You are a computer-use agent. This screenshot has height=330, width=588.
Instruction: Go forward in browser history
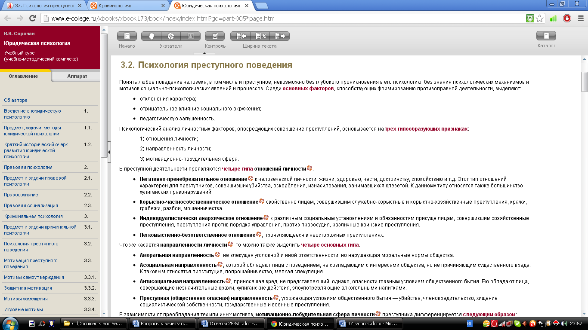[20, 18]
